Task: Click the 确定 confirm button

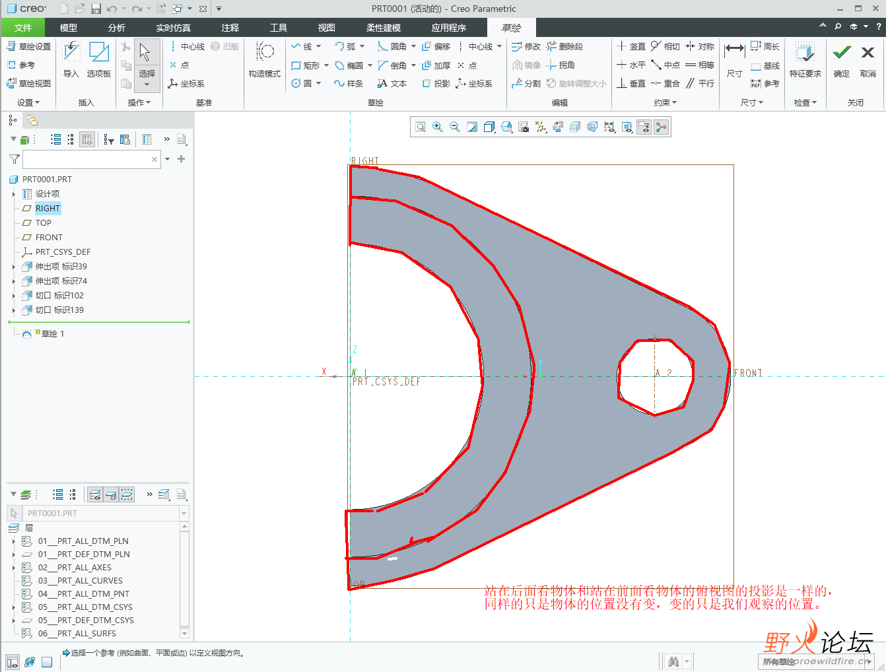Action: [x=842, y=59]
